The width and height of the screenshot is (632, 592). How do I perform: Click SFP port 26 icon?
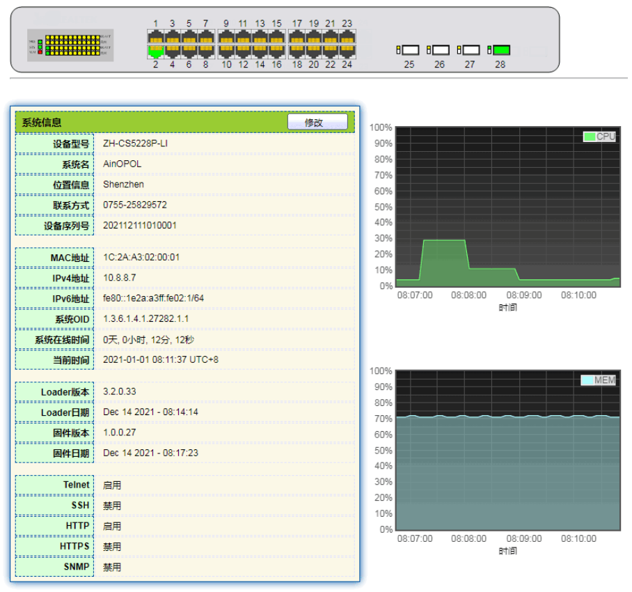pos(440,50)
